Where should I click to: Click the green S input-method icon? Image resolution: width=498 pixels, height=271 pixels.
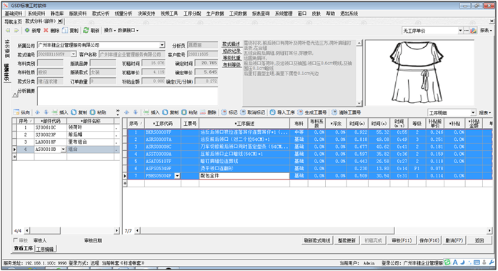pyautogui.click(x=447, y=262)
